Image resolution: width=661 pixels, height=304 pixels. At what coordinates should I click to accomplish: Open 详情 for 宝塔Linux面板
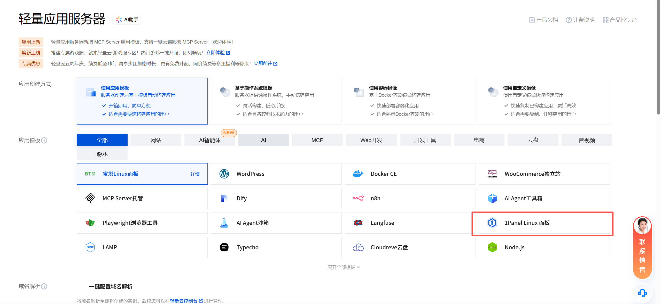[195, 174]
